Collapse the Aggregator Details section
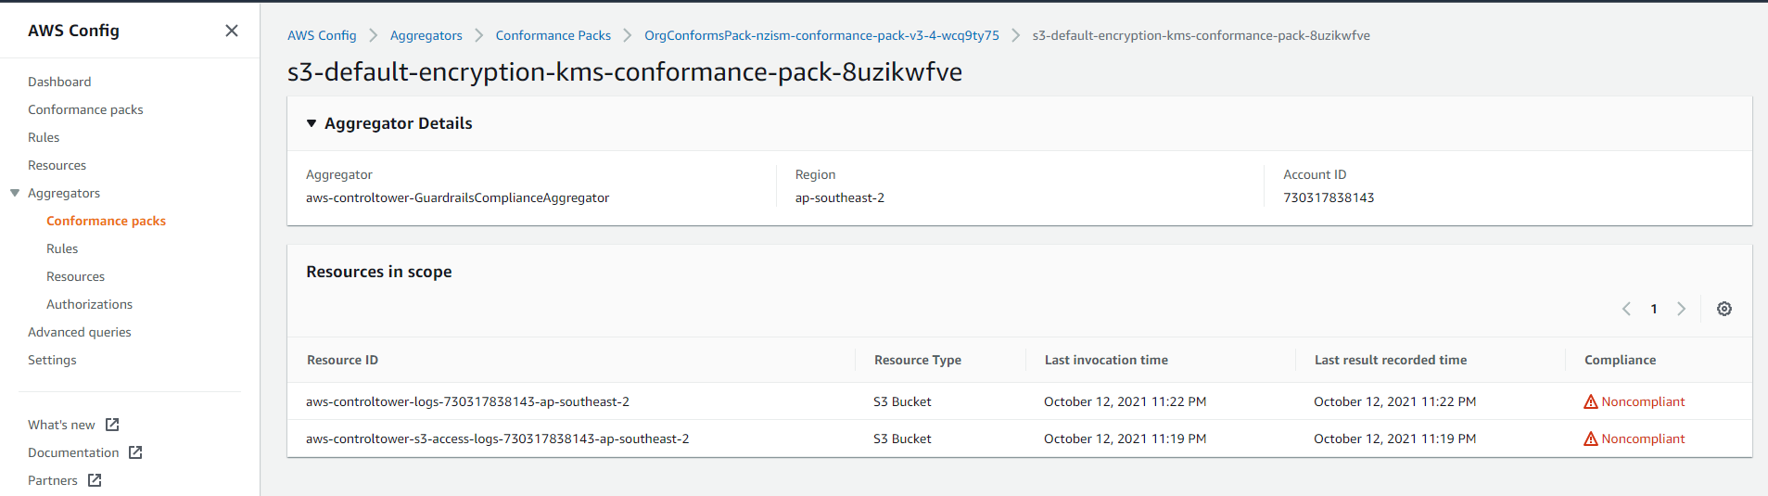Screen dimensions: 1768x496 (312, 123)
